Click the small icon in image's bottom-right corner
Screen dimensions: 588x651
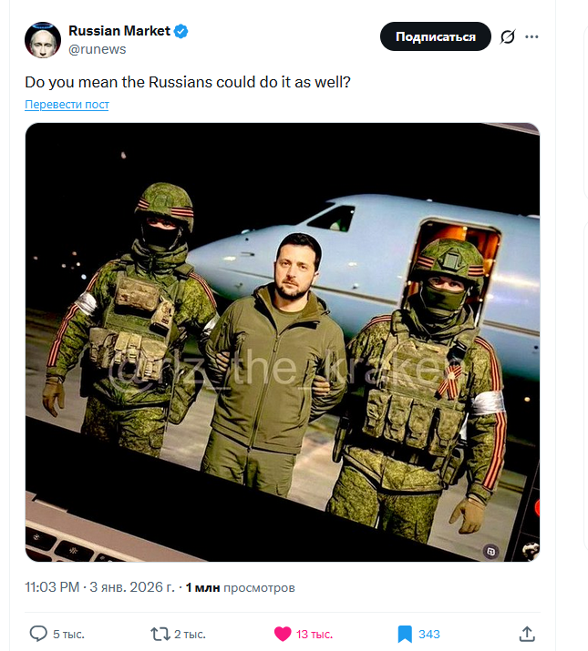tap(491, 551)
